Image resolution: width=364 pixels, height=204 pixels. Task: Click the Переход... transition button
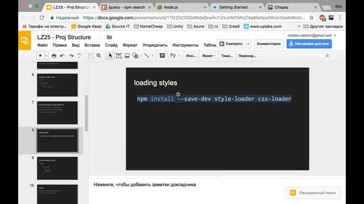tap(247, 56)
